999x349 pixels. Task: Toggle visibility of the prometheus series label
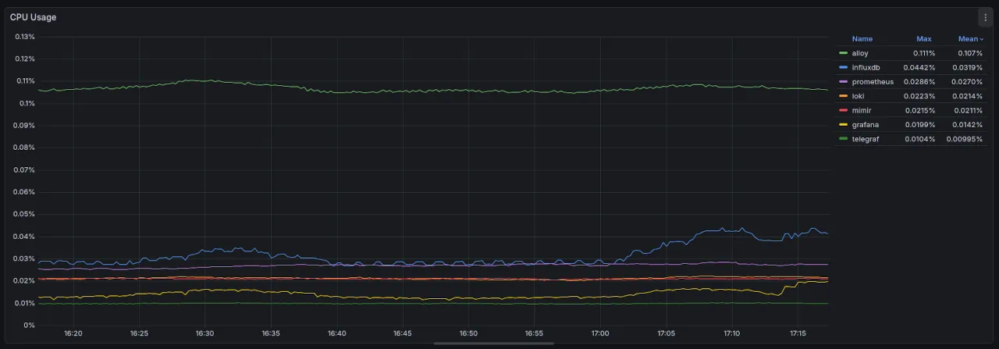point(873,82)
